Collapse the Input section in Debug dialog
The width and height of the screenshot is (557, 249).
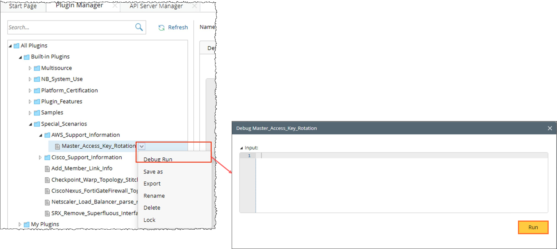click(242, 148)
